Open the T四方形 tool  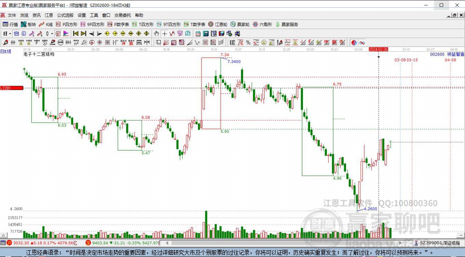143,25
